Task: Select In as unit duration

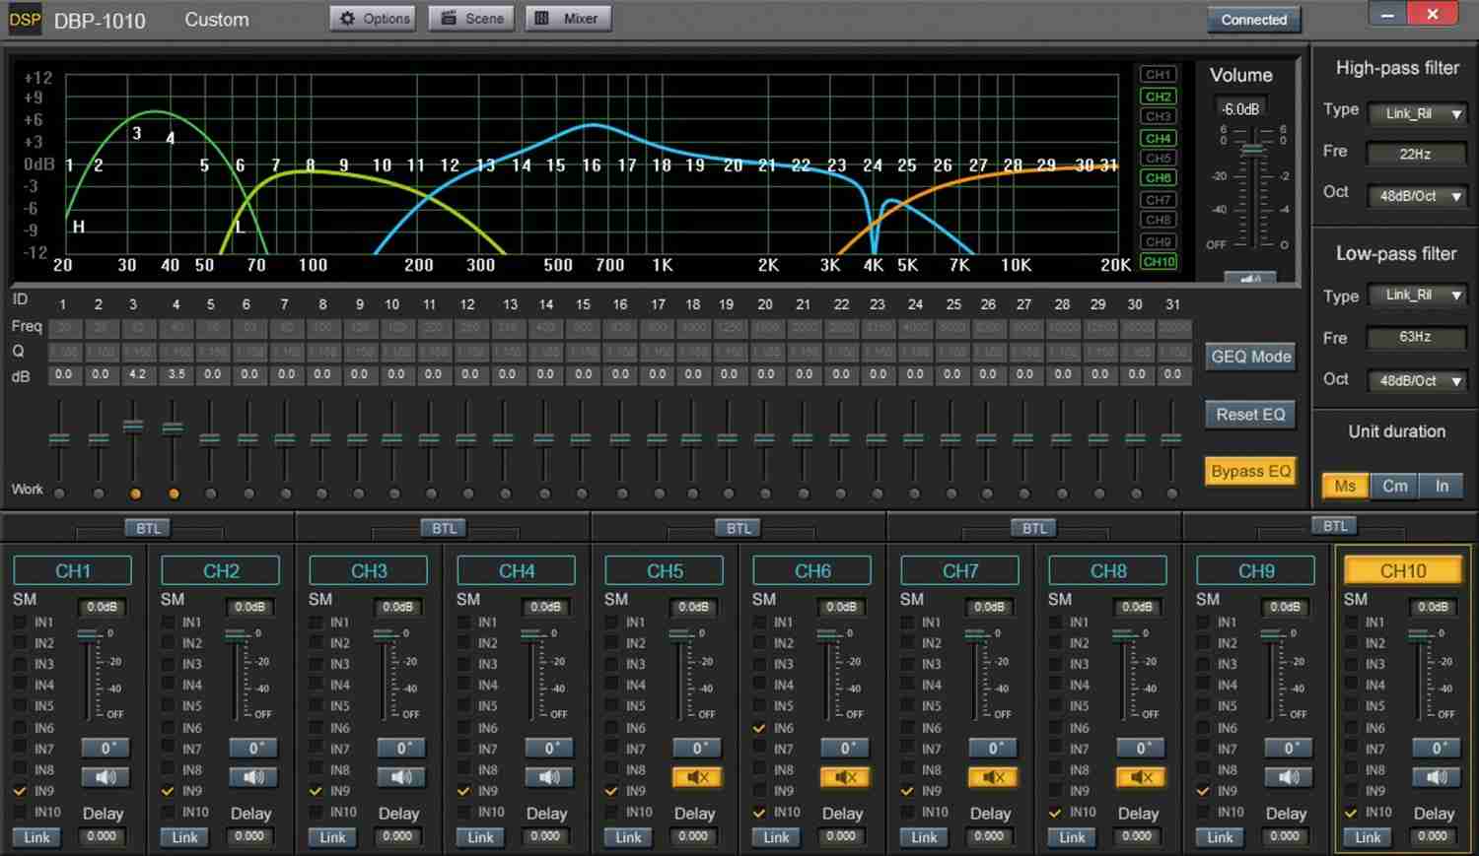Action: coord(1442,486)
